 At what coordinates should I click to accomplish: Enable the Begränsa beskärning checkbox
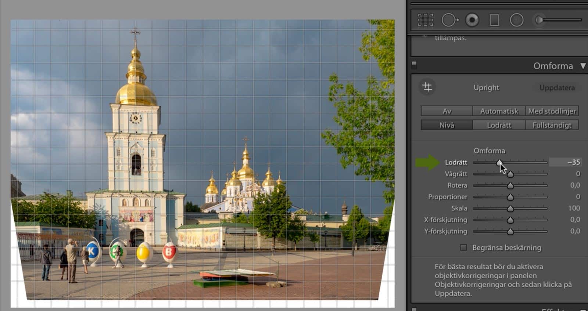(464, 247)
